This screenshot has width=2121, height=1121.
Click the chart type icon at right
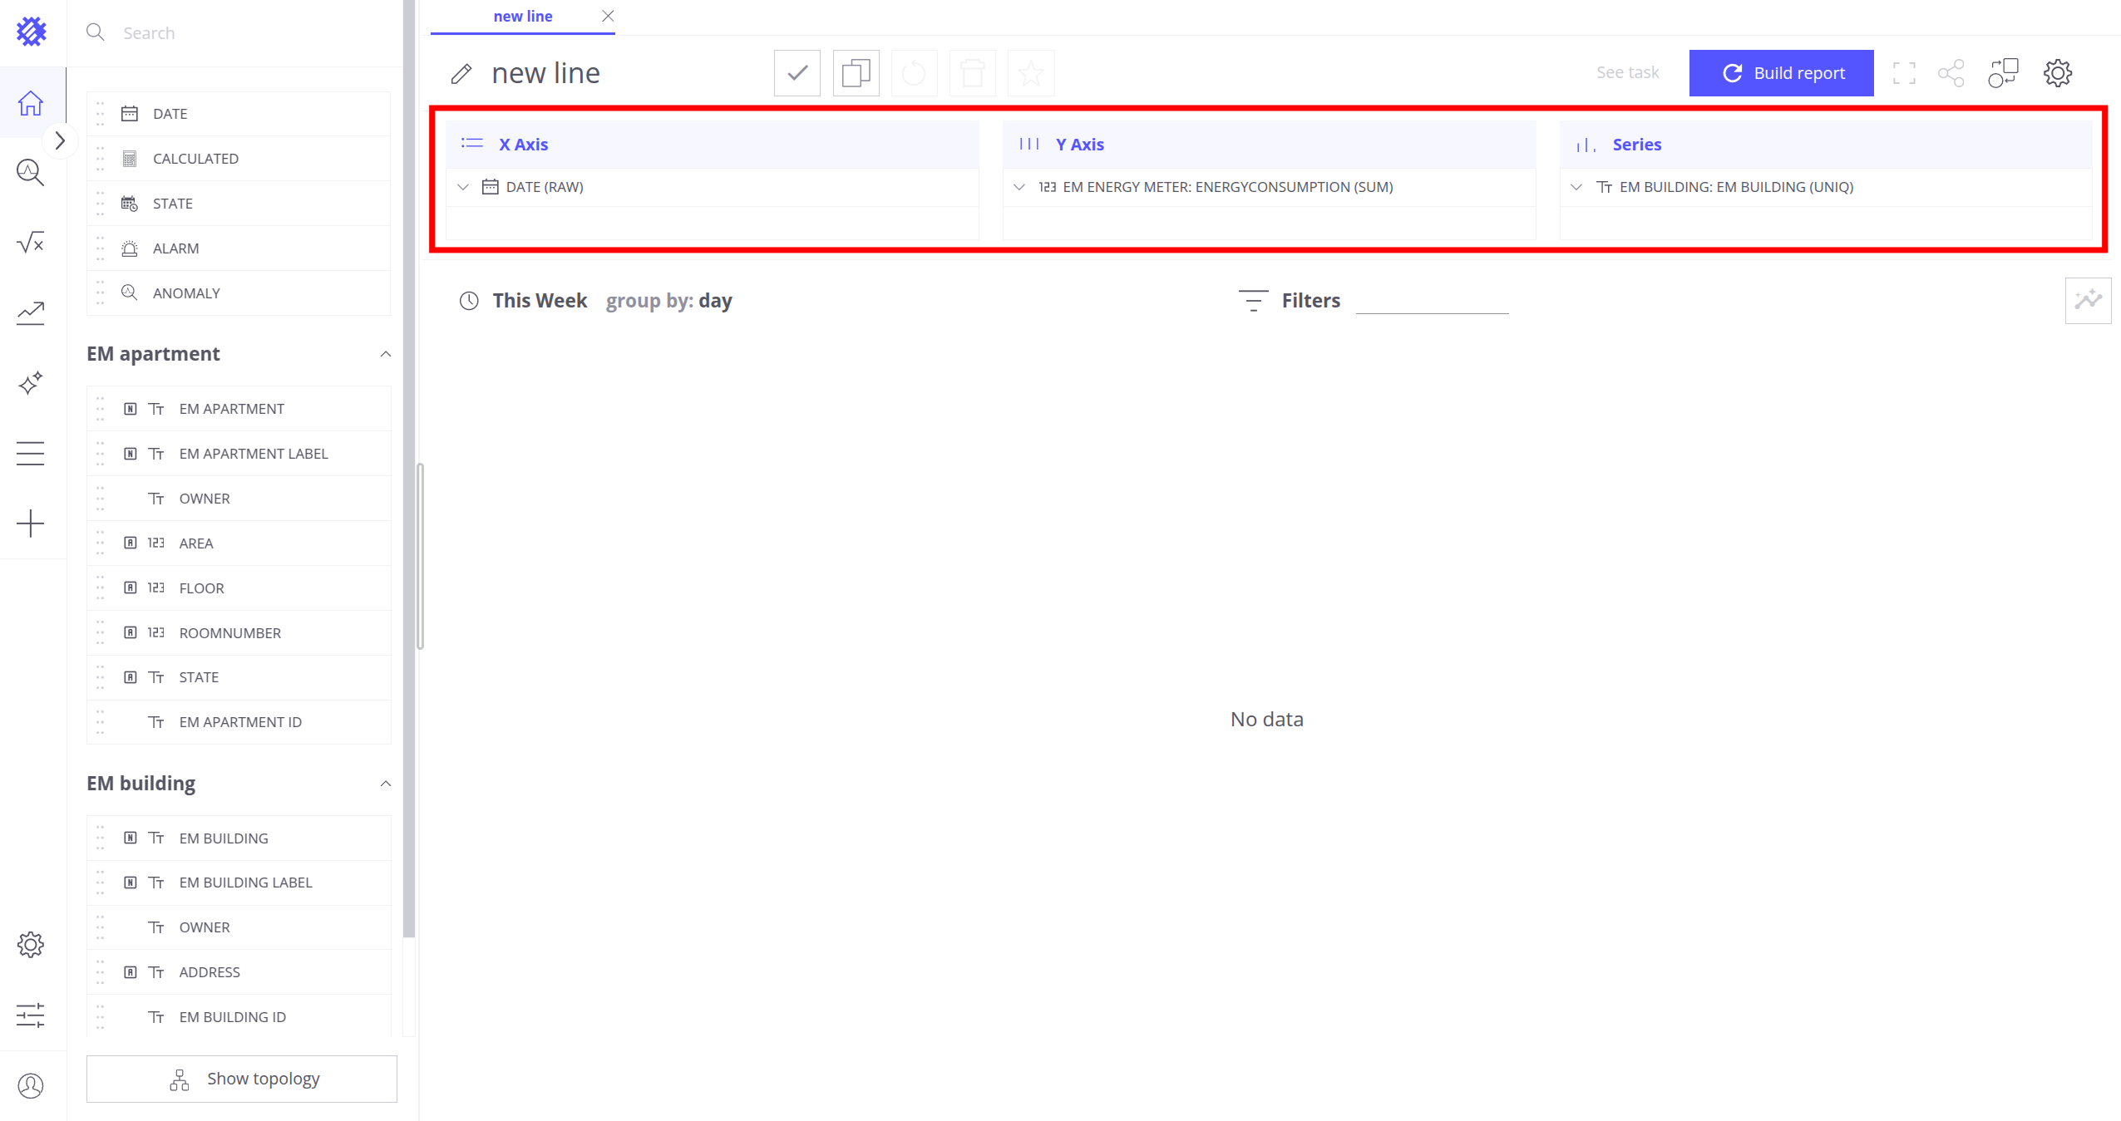coord(2087,300)
